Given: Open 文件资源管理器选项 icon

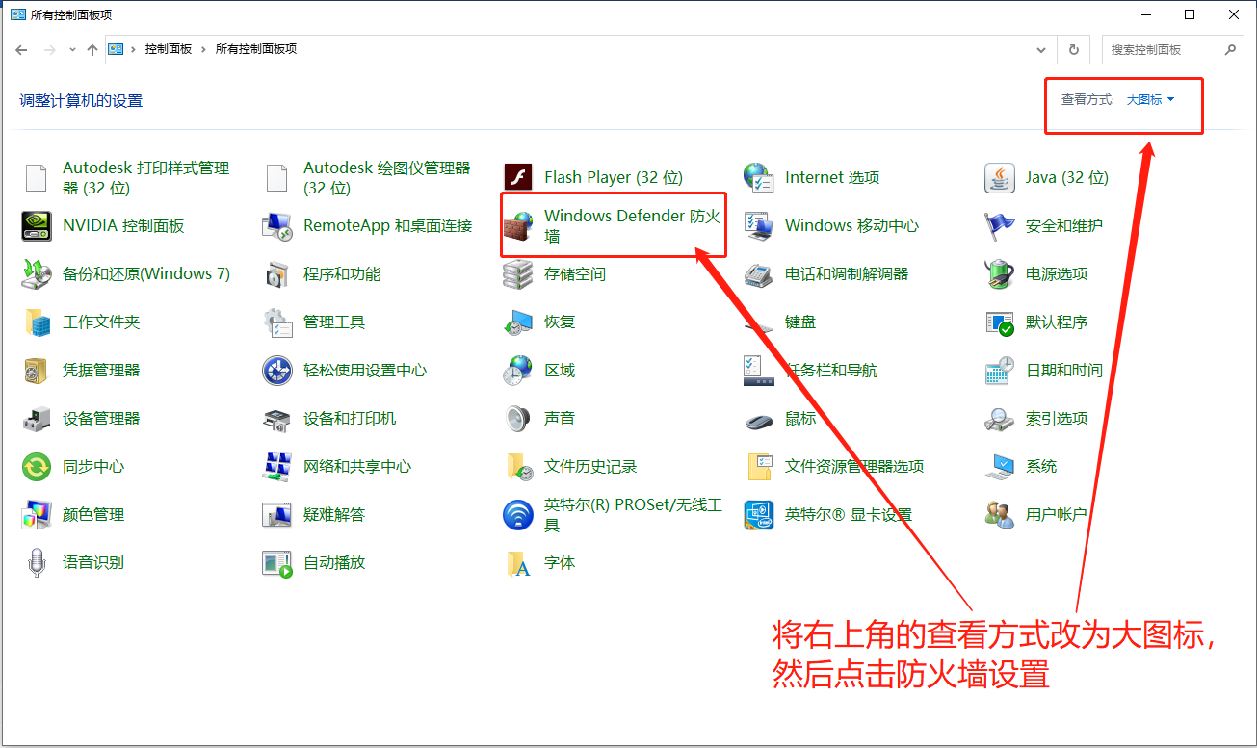Looking at the screenshot, I should (x=759, y=467).
